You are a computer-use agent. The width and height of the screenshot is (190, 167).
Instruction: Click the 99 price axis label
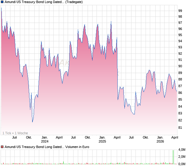coord(180,11)
